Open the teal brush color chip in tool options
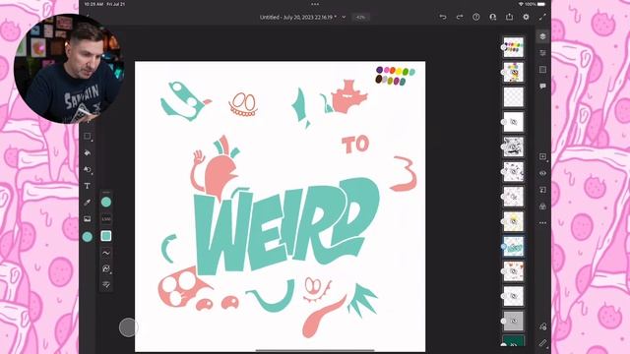The height and width of the screenshot is (354, 630). [x=106, y=202]
